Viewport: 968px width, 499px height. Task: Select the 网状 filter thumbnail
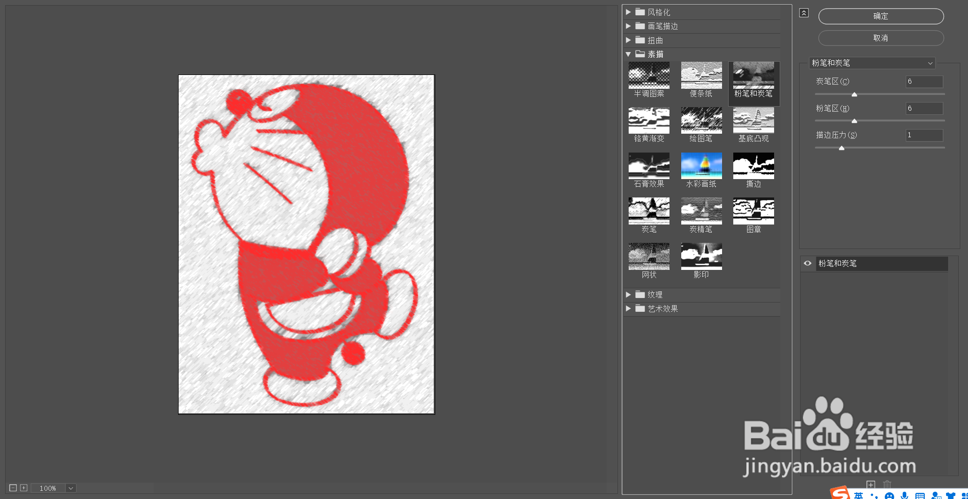tap(649, 257)
